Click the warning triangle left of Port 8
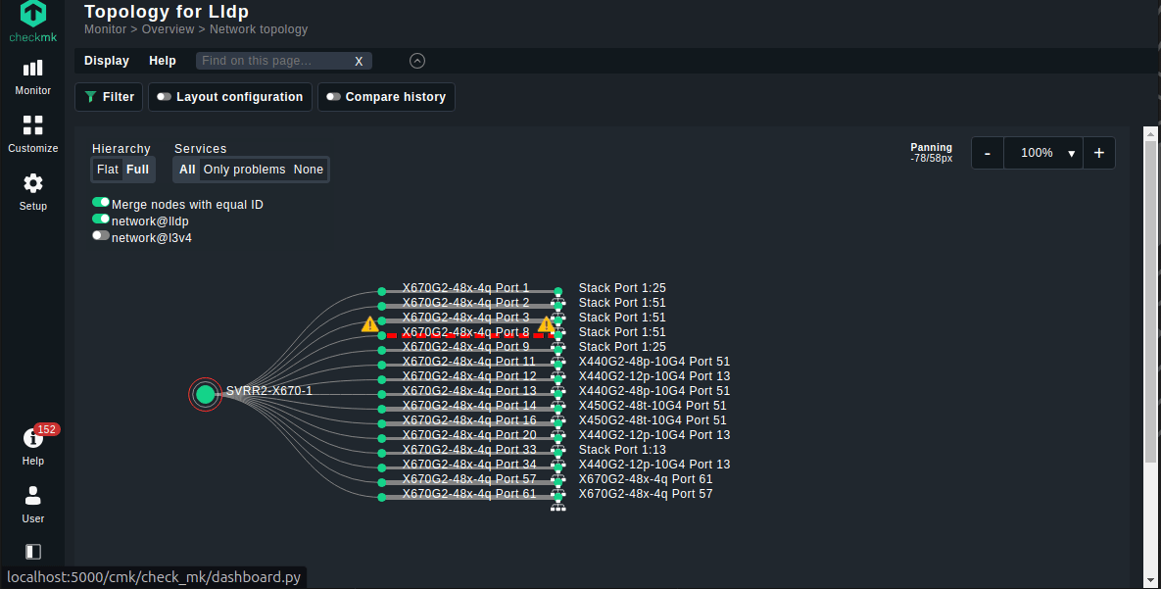This screenshot has height=589, width=1161. click(x=369, y=324)
